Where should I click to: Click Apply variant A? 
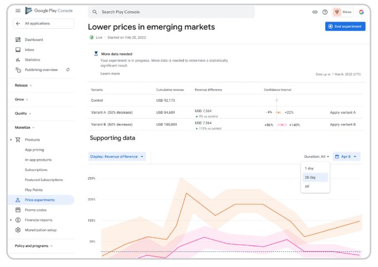click(x=342, y=112)
